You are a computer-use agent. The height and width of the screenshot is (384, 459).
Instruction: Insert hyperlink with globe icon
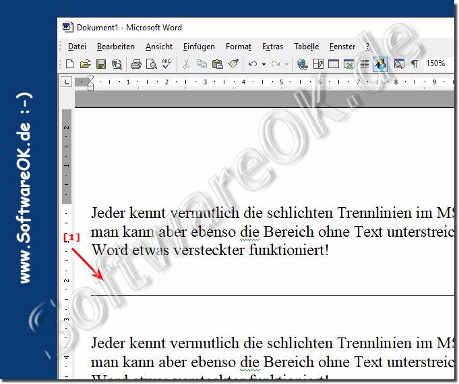(x=303, y=63)
